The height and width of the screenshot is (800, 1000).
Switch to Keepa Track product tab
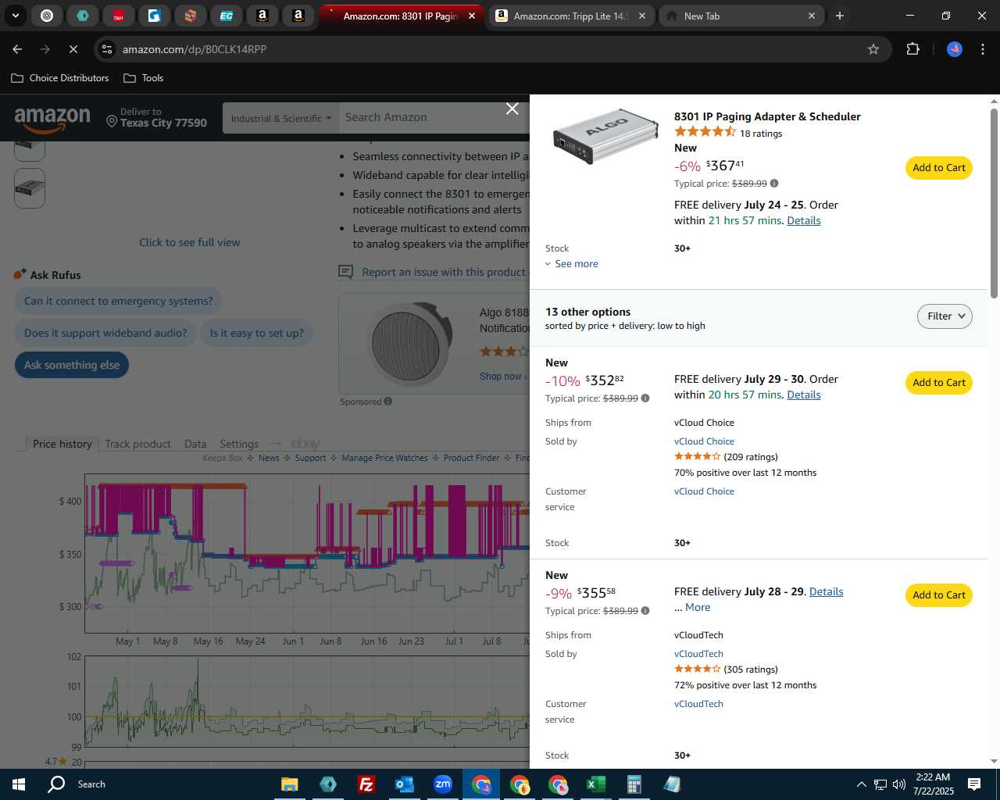tap(137, 444)
